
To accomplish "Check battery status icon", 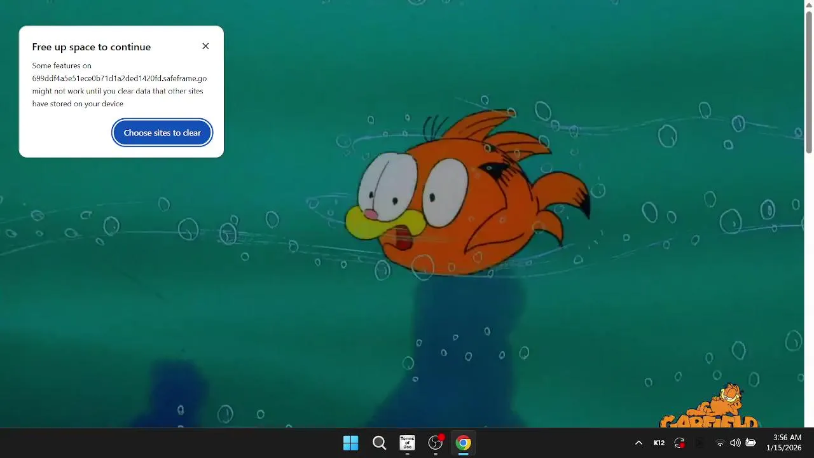I will coord(750,443).
